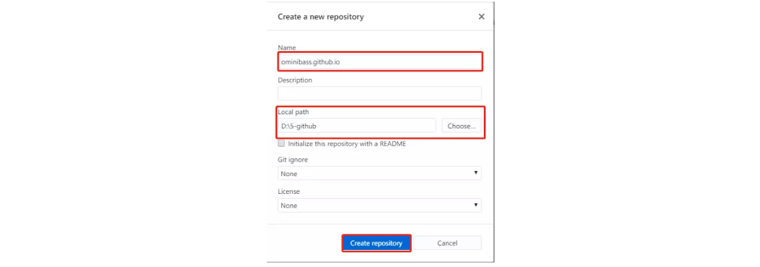Click the License label text
Screen dimensions: 760x267
289,191
